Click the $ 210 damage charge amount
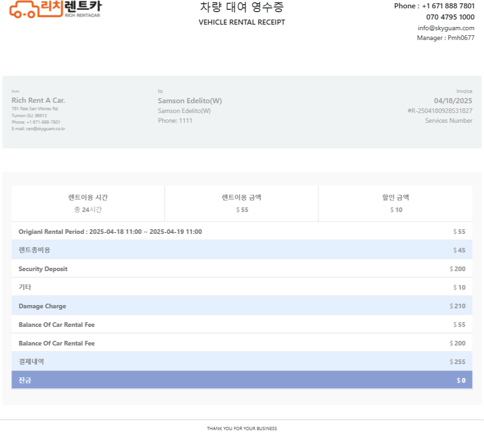 pyautogui.click(x=457, y=306)
